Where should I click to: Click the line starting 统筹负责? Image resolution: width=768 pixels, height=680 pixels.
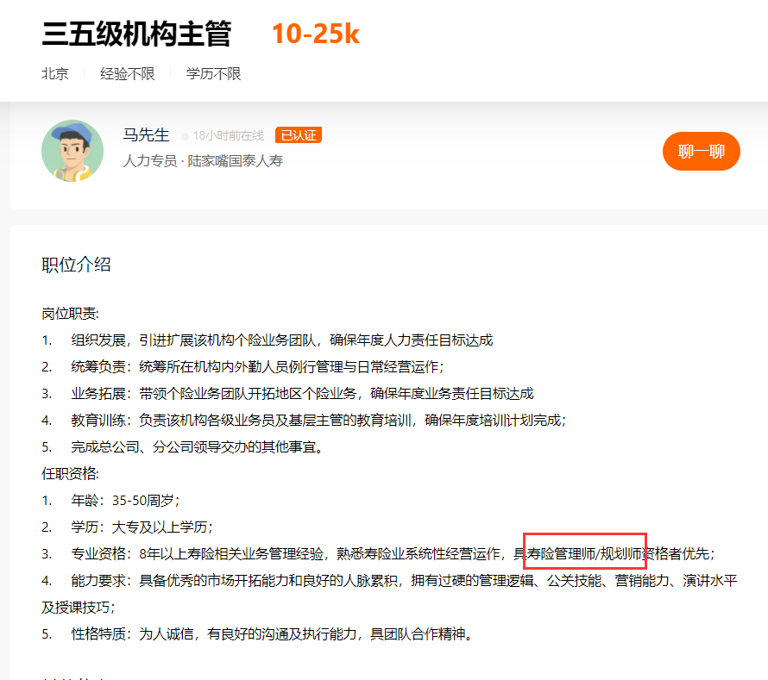click(243, 367)
